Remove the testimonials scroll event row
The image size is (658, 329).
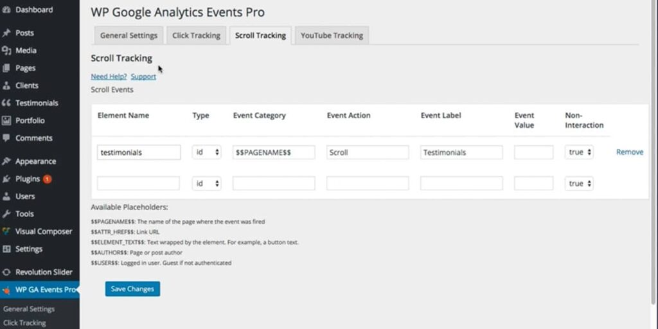[630, 152]
